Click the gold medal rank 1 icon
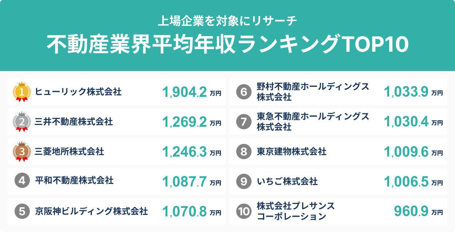Viewport: 455px width, 232px height. point(21,92)
